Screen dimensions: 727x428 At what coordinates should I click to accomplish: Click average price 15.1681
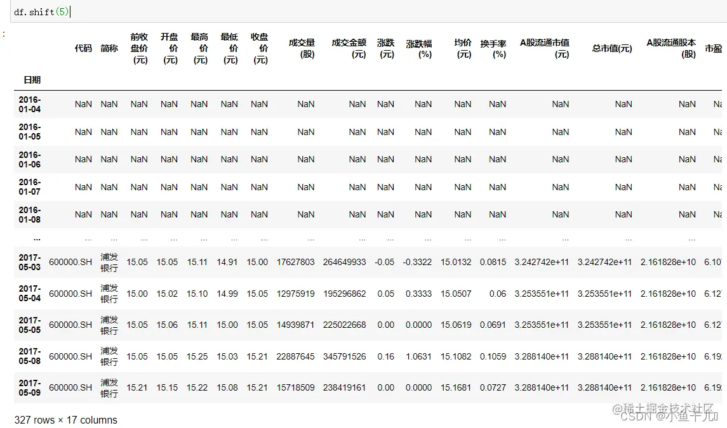456,387
